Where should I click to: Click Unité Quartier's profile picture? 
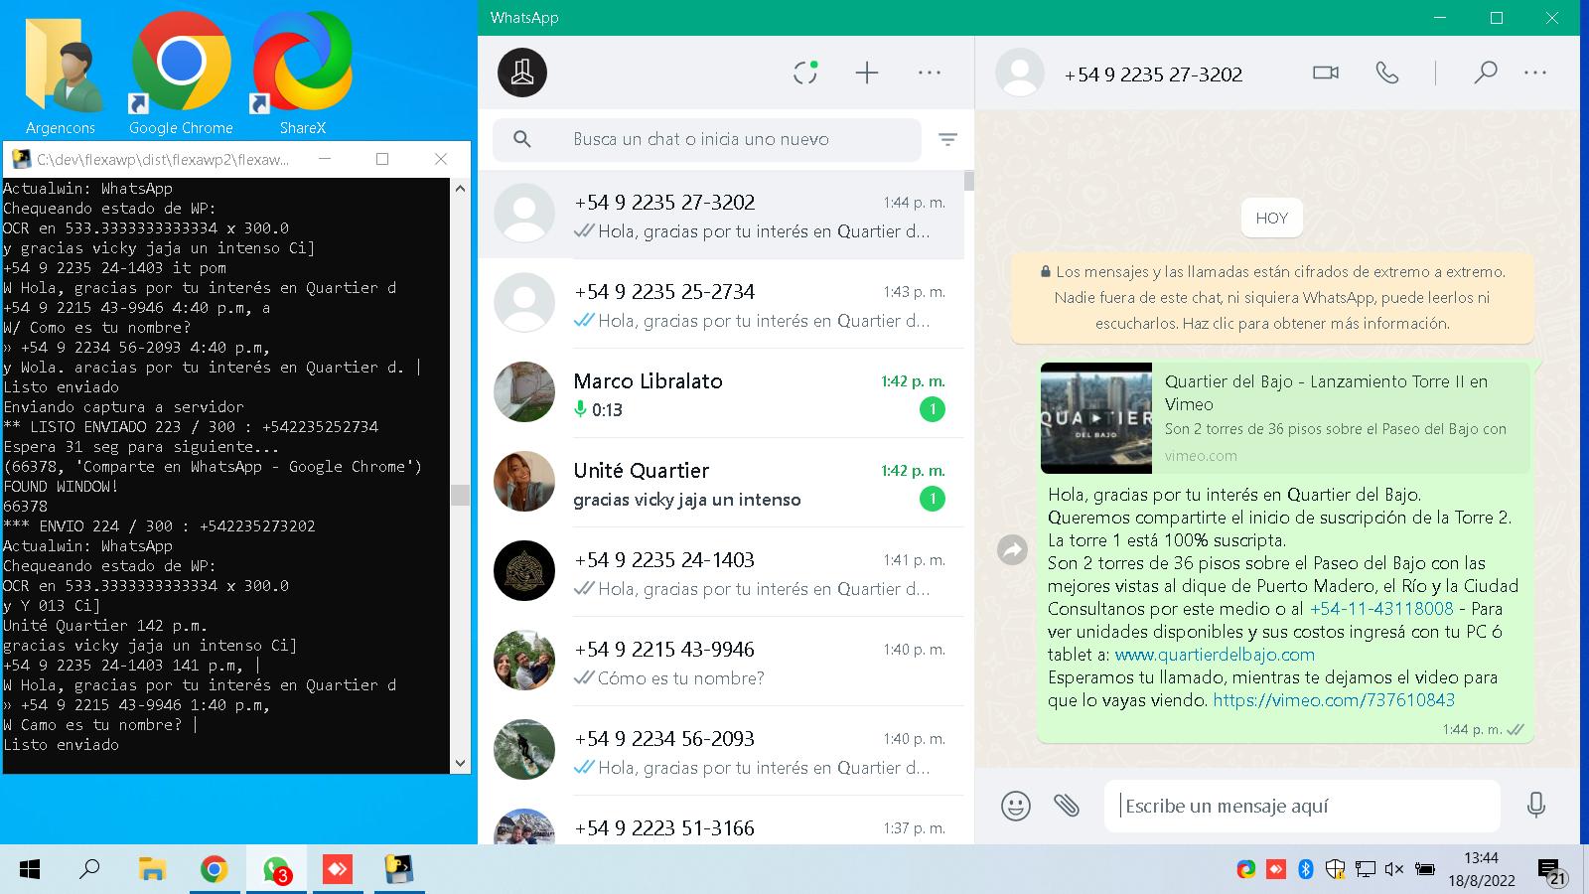[524, 482]
